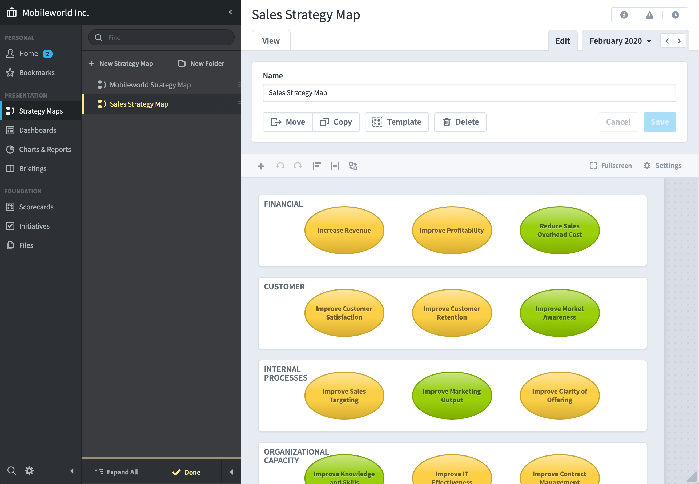Click the clock history icon
The image size is (699, 484).
tap(675, 15)
